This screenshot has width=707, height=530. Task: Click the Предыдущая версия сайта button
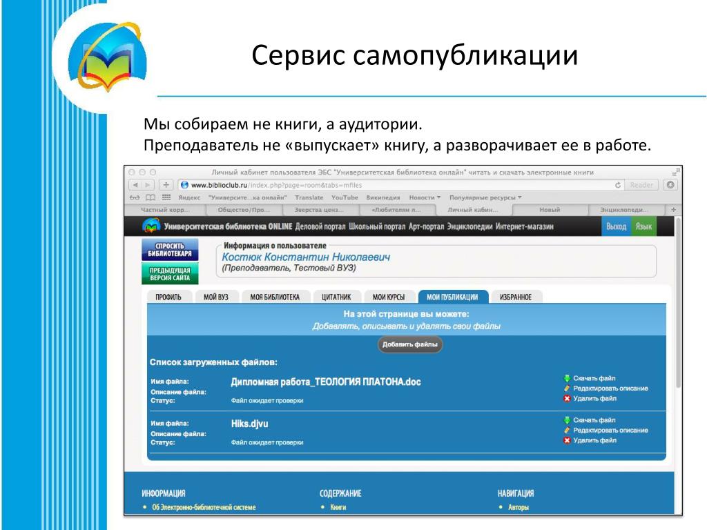coord(170,273)
